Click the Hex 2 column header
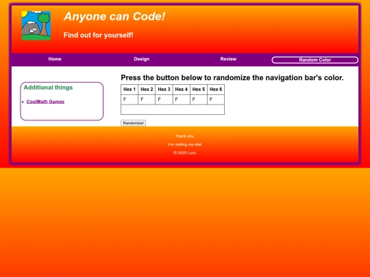Screen dimensions: 370x277 coord(147,90)
